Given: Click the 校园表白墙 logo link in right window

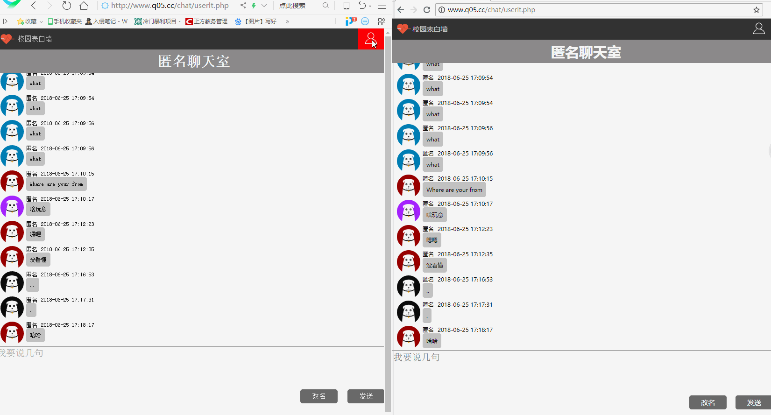Looking at the screenshot, I should pyautogui.click(x=423, y=29).
